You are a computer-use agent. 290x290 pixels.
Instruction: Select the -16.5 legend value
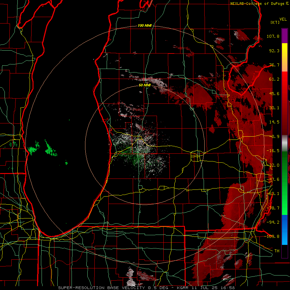pyautogui.click(x=273, y=151)
